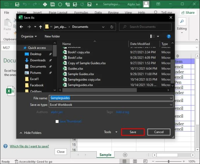Refresh the Documents folder listing
This screenshot has width=200, height=164.
[x=112, y=27]
